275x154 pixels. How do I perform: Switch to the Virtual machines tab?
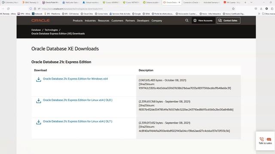click(x=91, y=3)
